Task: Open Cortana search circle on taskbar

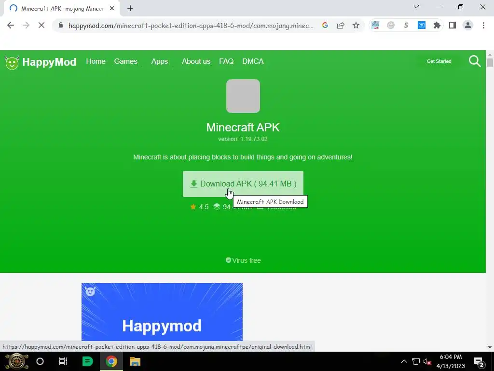Action: click(40, 361)
